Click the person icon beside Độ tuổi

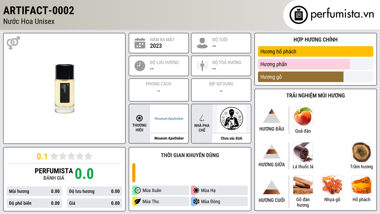[x=202, y=43]
